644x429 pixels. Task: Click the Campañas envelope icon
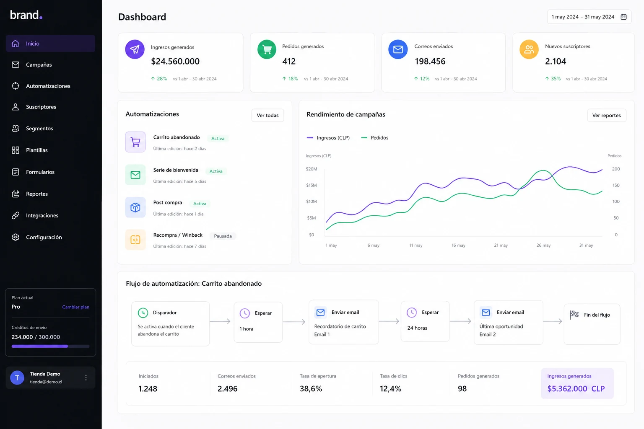16,65
